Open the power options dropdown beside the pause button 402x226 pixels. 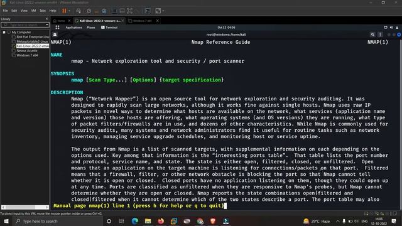(69, 11)
